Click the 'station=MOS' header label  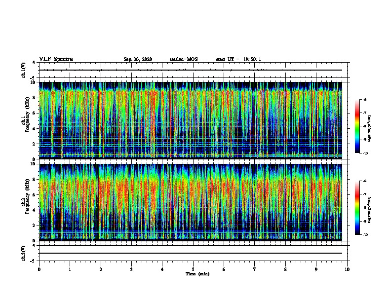click(184, 59)
